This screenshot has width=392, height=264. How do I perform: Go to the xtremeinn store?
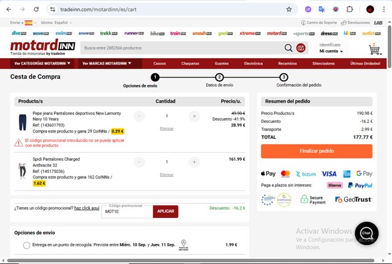250,33
